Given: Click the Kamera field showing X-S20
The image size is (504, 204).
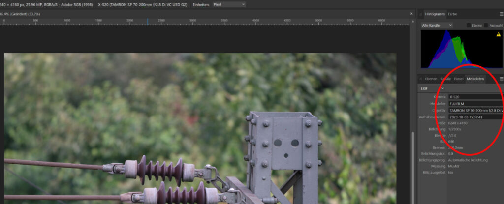Looking at the screenshot, I should (476, 97).
